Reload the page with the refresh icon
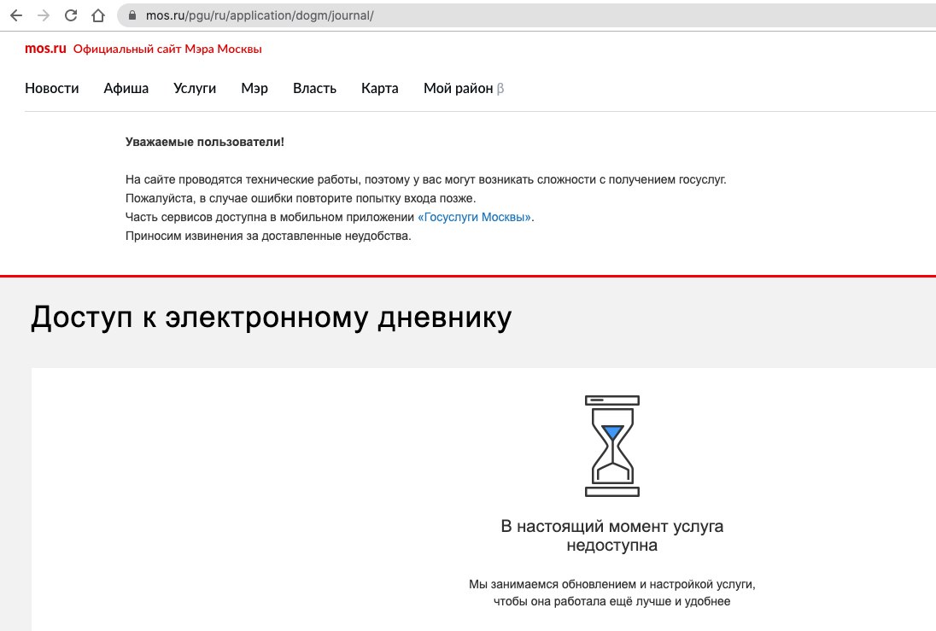The image size is (936, 631). tap(70, 15)
